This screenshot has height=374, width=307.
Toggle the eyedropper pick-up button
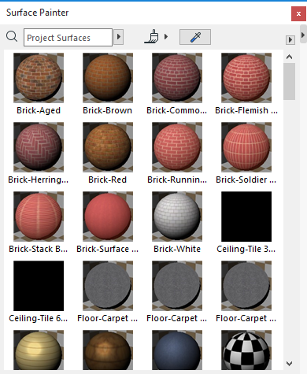point(195,37)
